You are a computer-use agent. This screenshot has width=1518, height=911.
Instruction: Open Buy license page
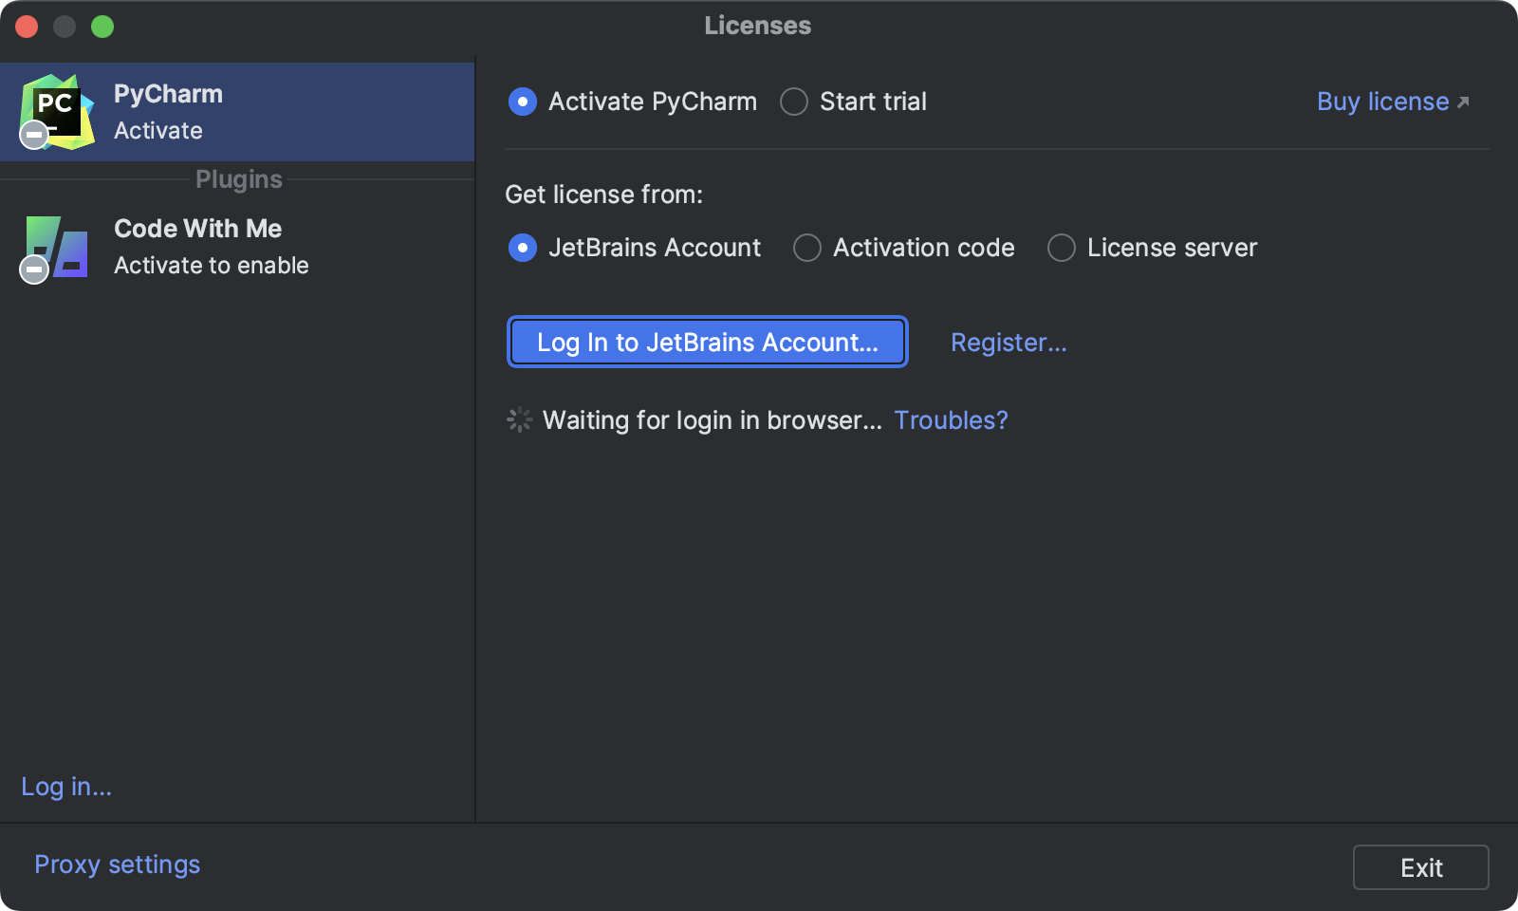tap(1381, 101)
